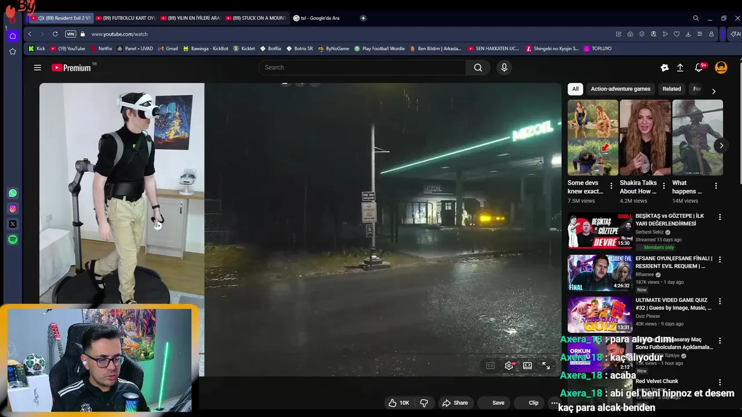Open YouTube notifications bell
This screenshot has height=417, width=742.
click(699, 68)
